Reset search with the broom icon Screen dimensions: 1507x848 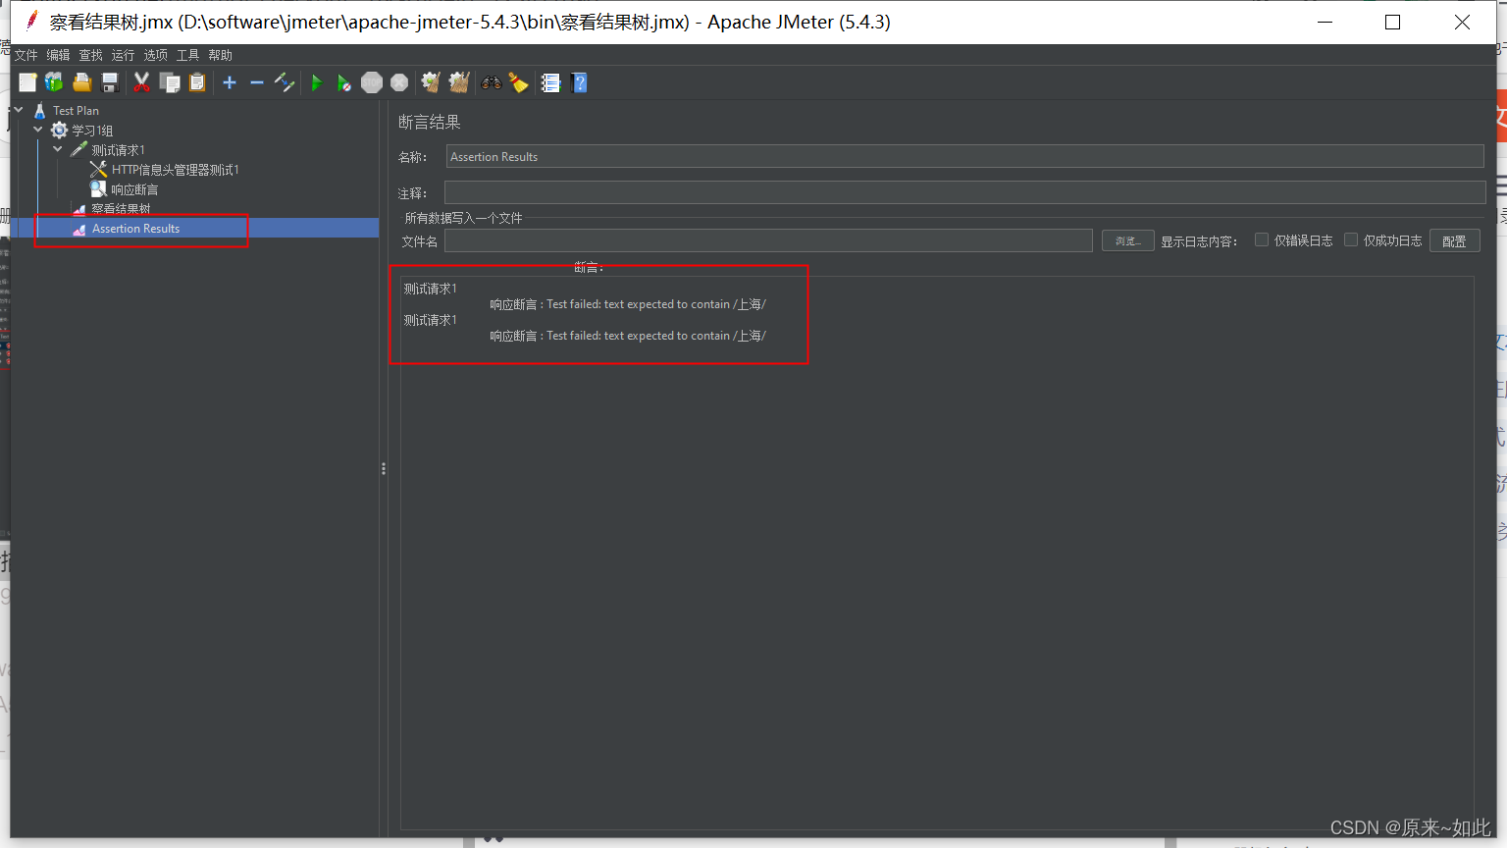(519, 82)
